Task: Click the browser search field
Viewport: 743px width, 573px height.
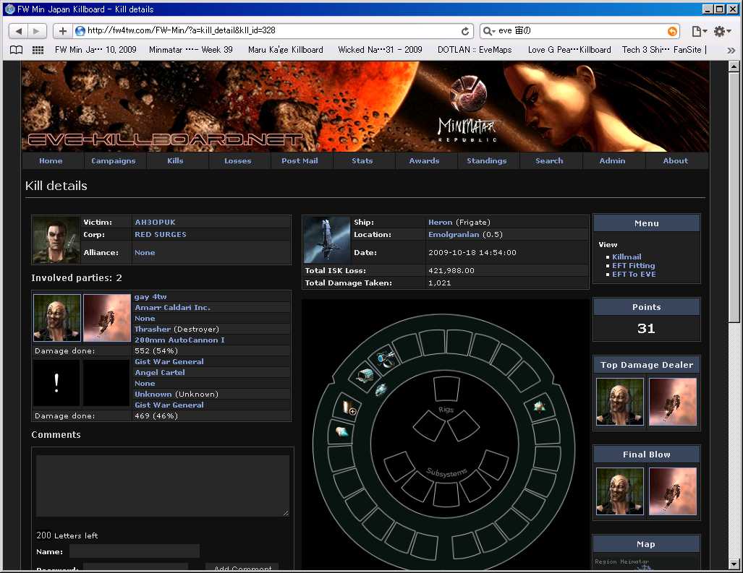Action: [579, 31]
